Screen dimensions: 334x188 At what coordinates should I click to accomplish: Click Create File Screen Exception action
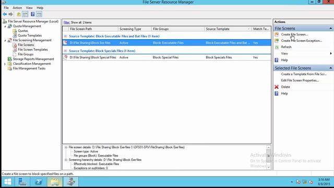pyautogui.click(x=302, y=41)
